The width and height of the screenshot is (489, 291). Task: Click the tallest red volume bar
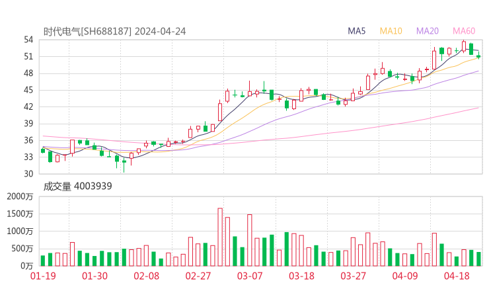[x=220, y=237]
